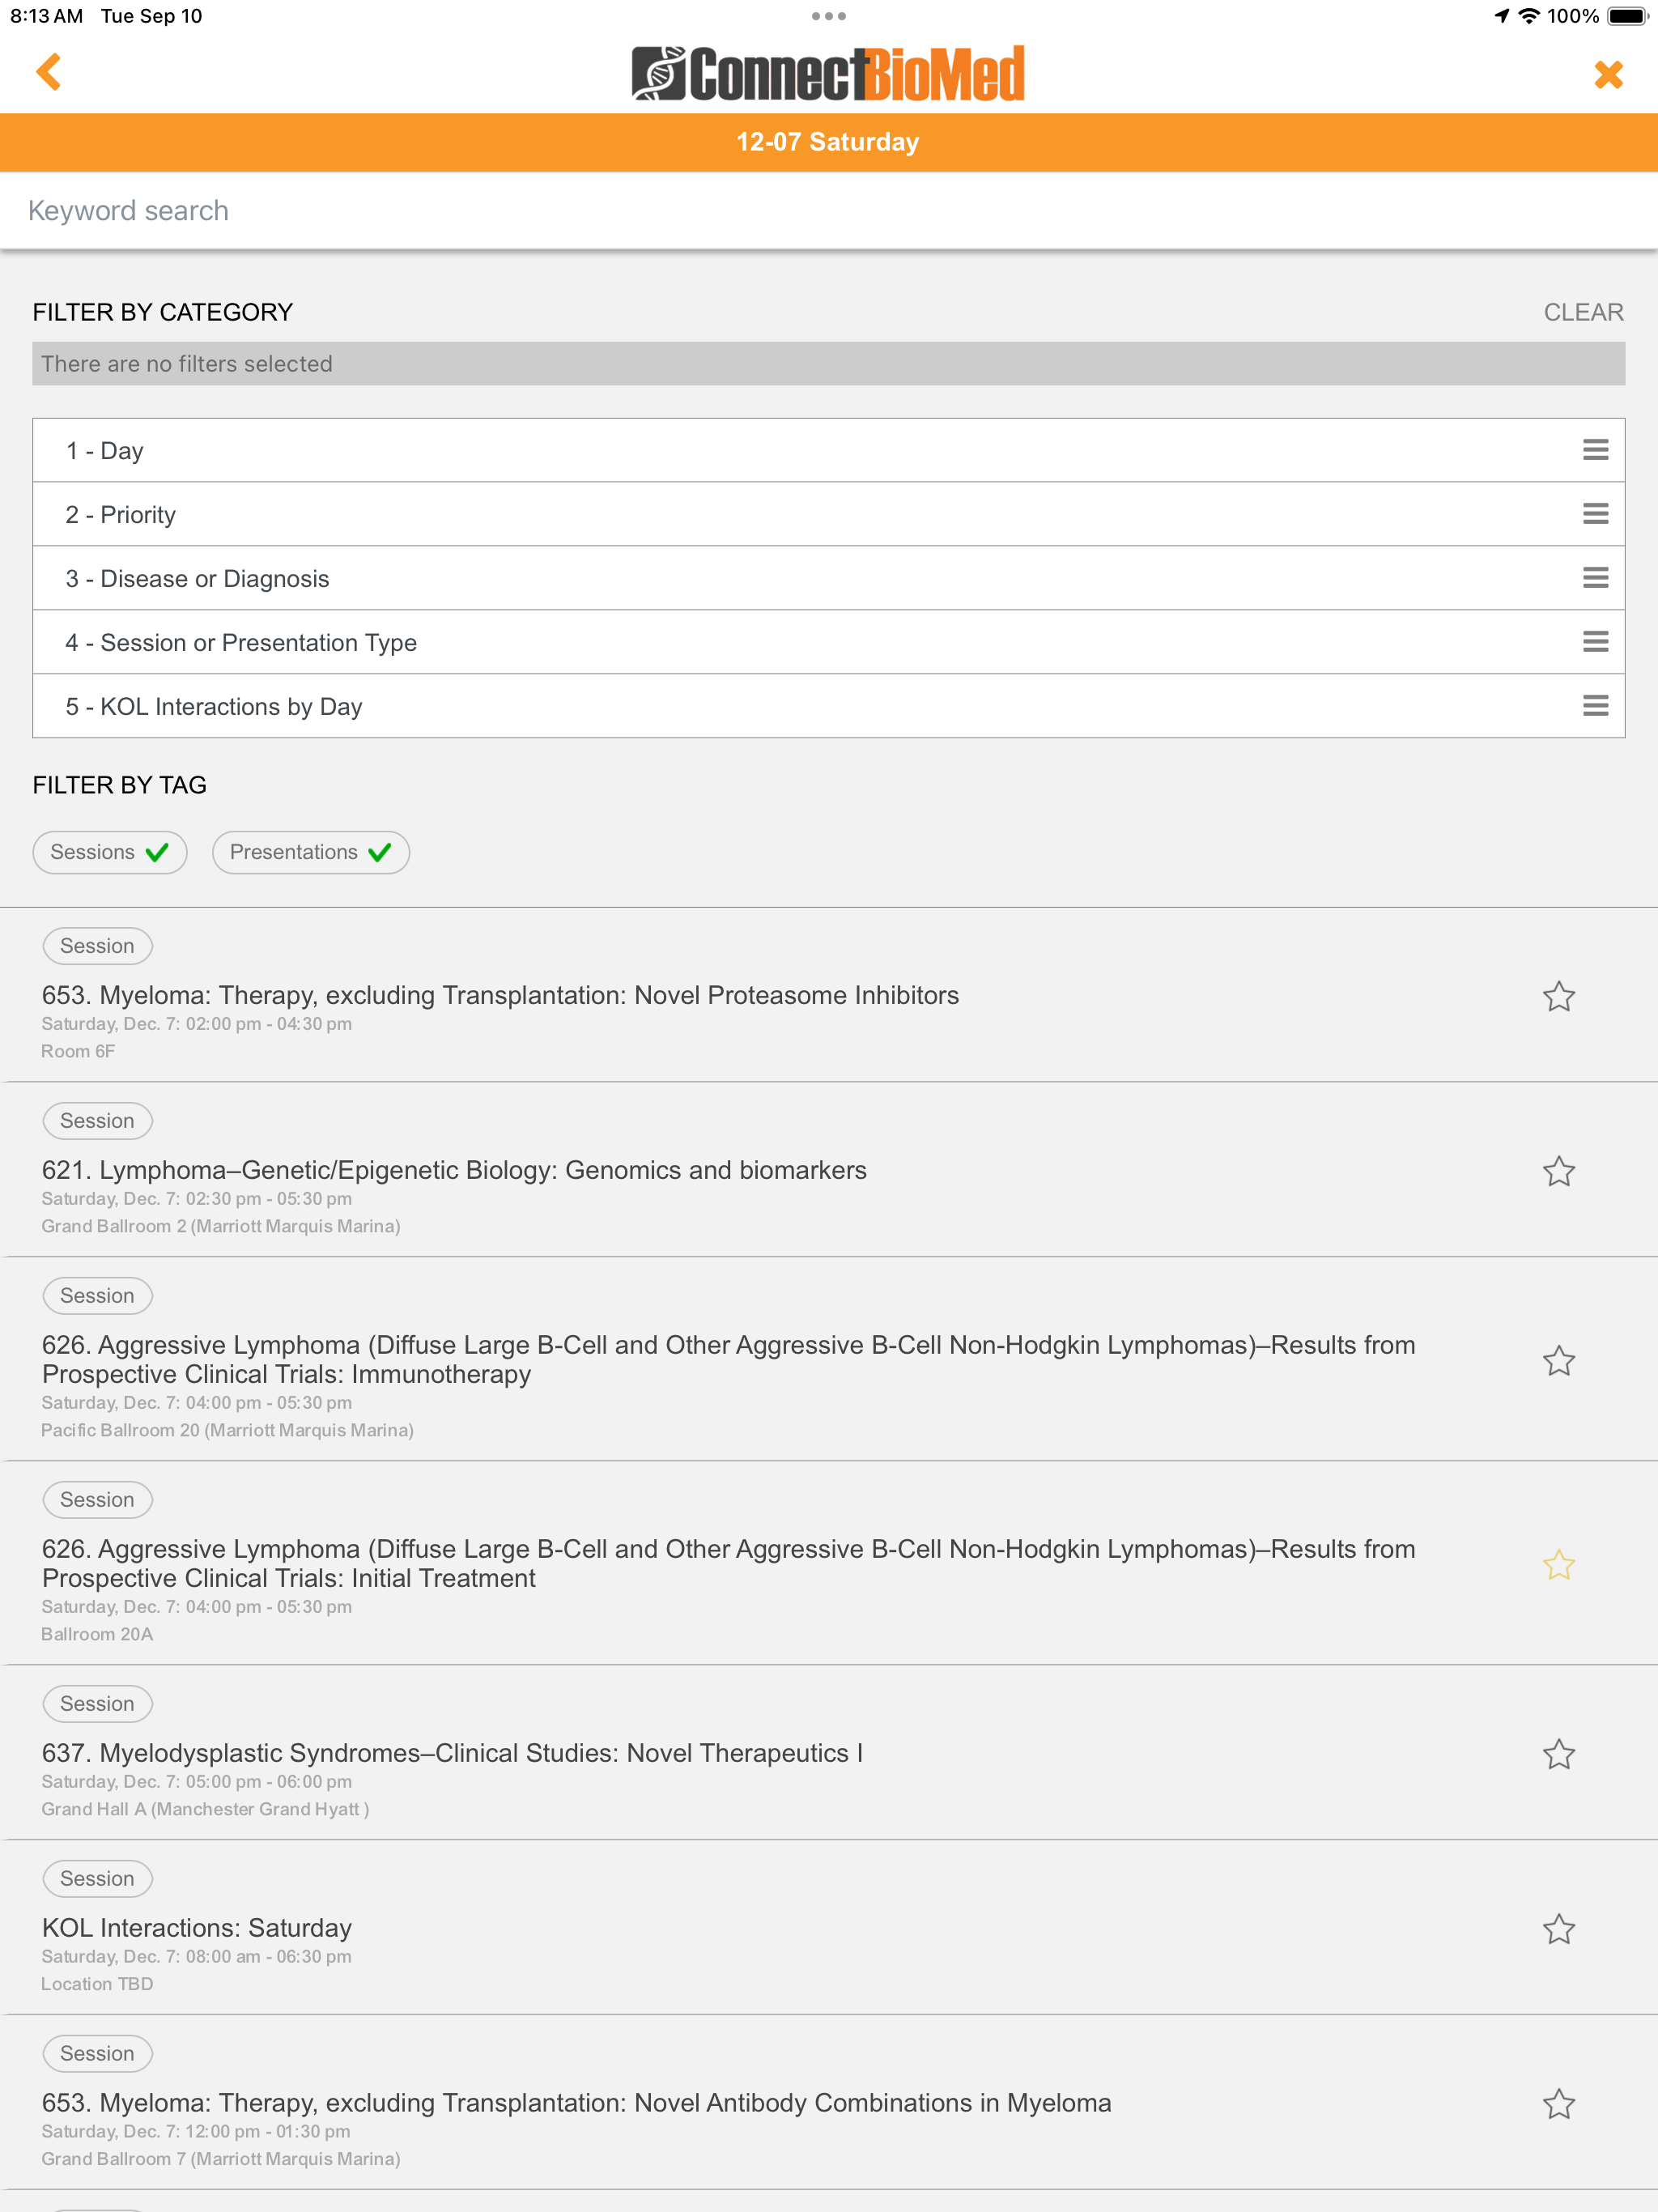
Task: Toggle the Sessions tag filter
Action: click(x=110, y=852)
